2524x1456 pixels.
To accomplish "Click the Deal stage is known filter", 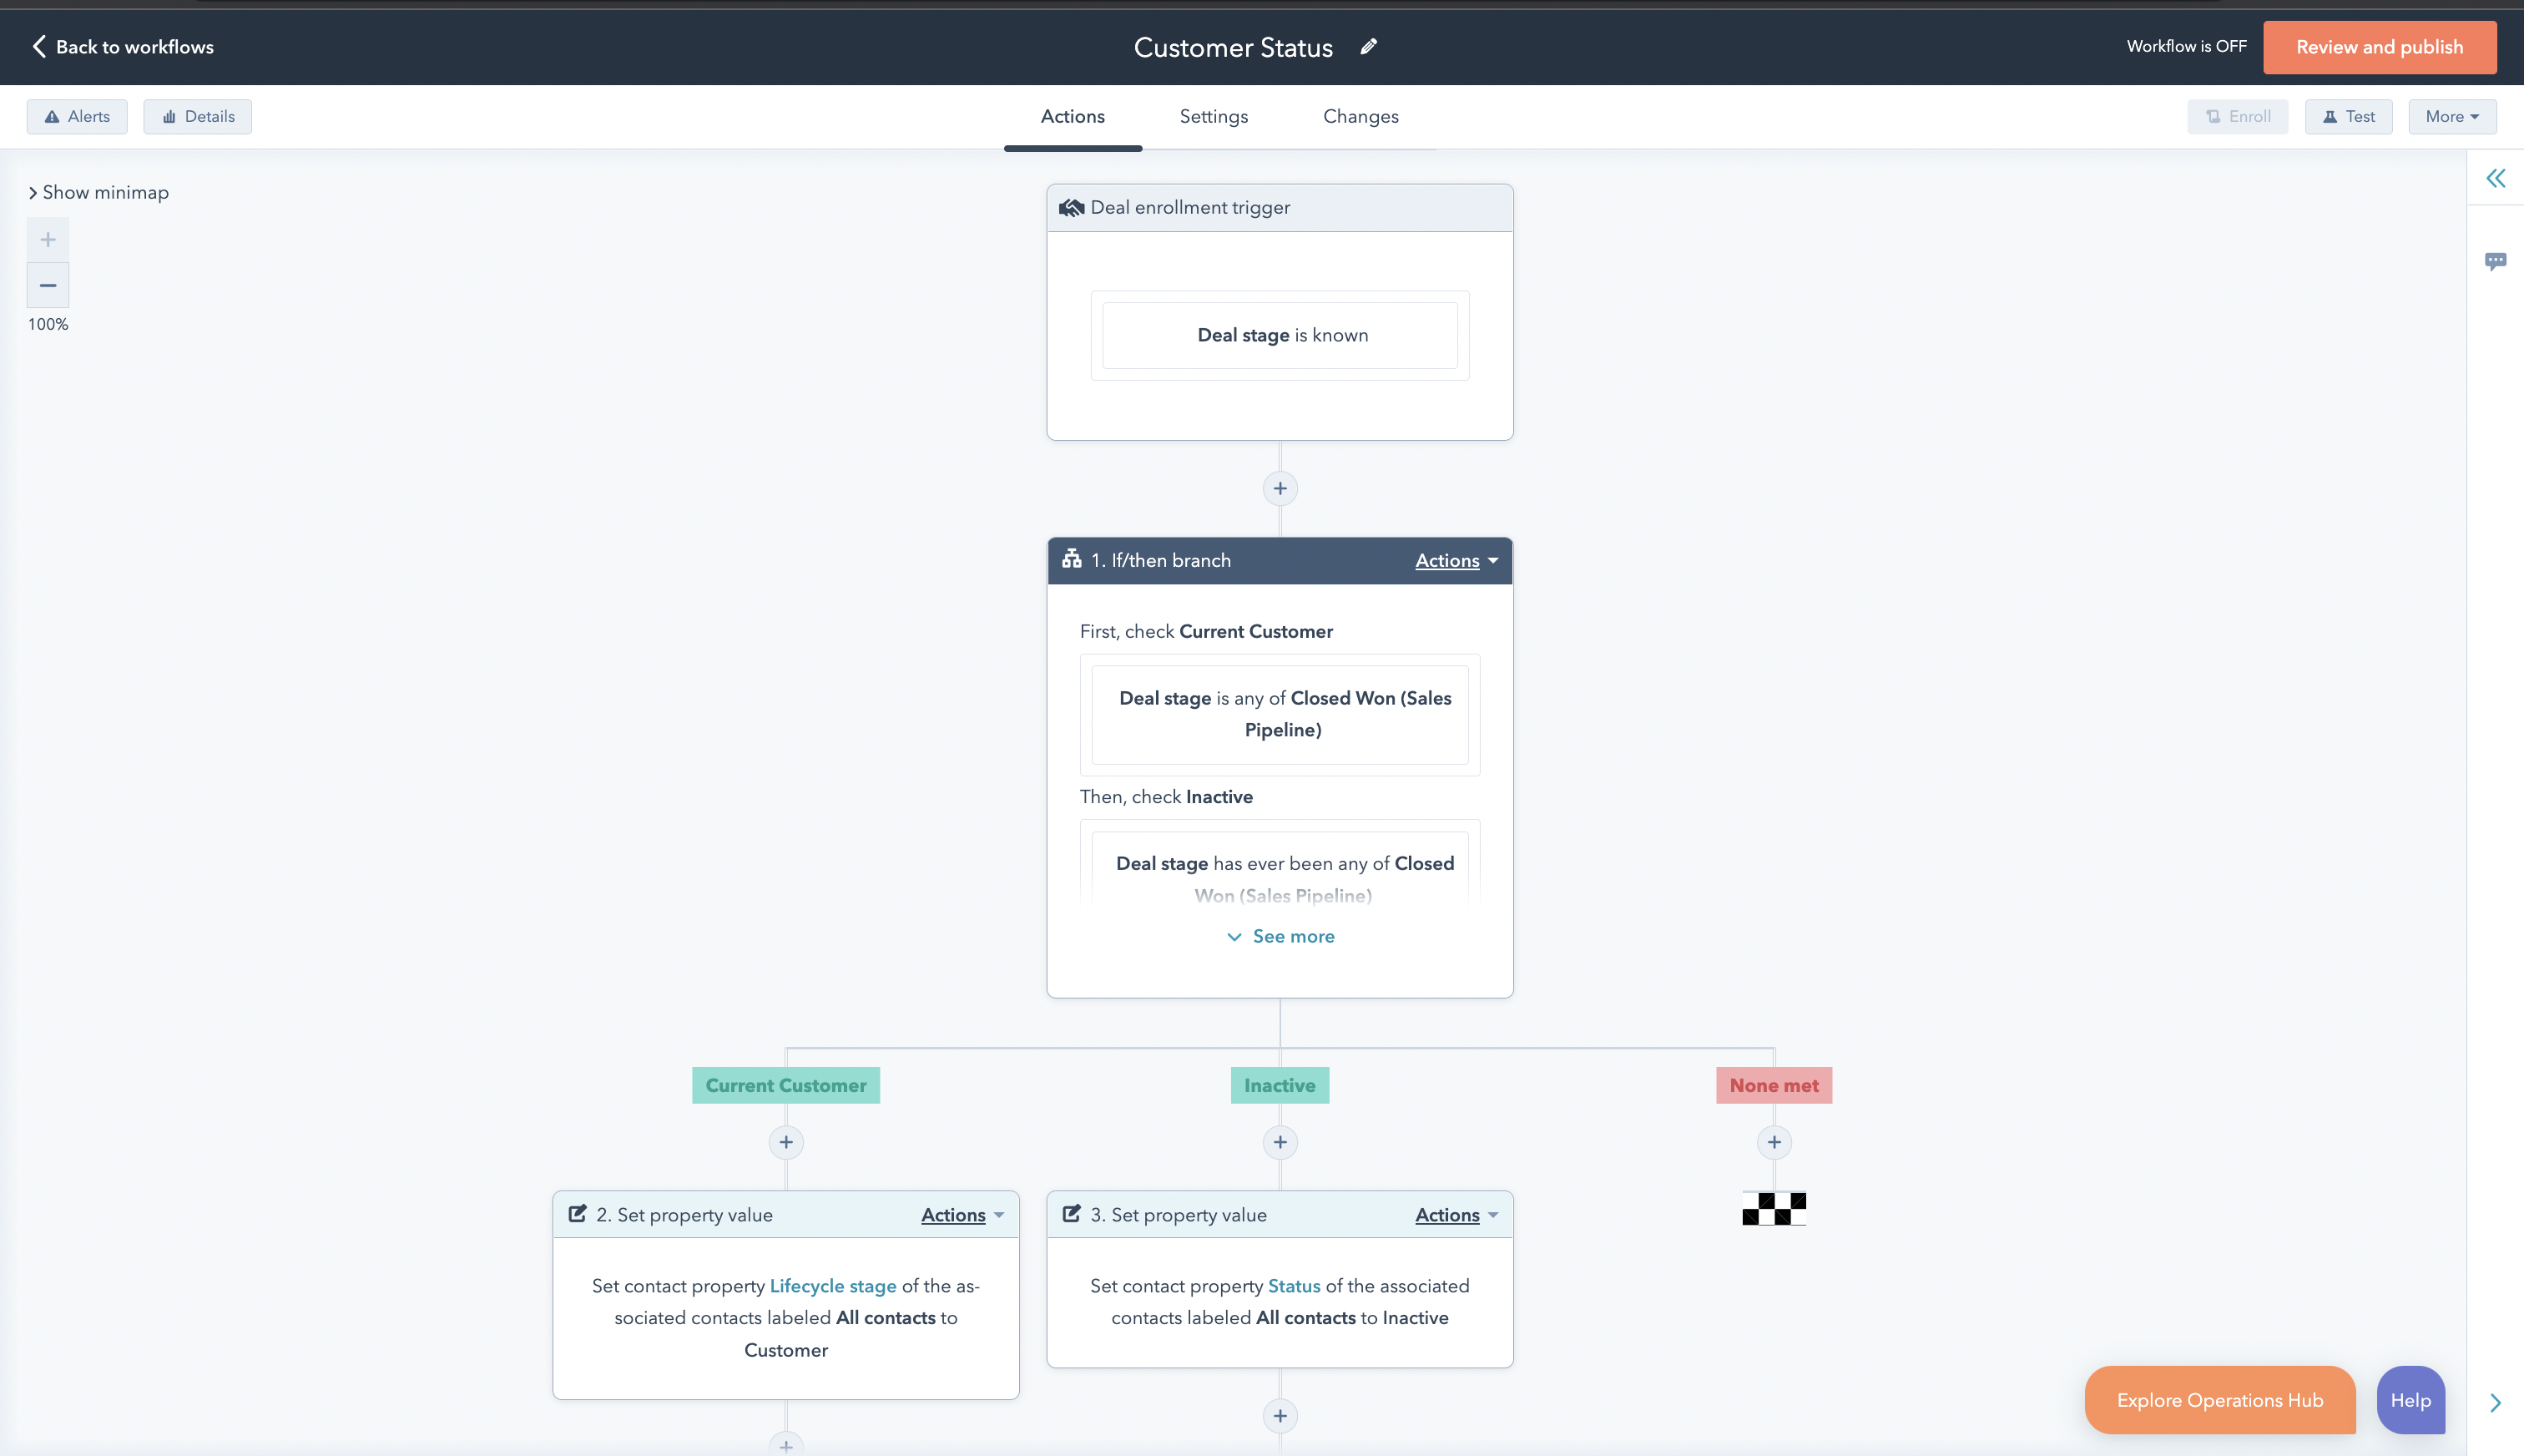I will tap(1280, 336).
